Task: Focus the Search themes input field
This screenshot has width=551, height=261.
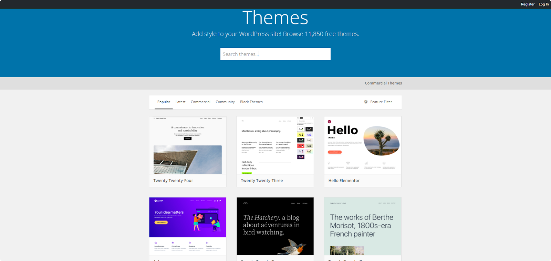Action: click(275, 54)
